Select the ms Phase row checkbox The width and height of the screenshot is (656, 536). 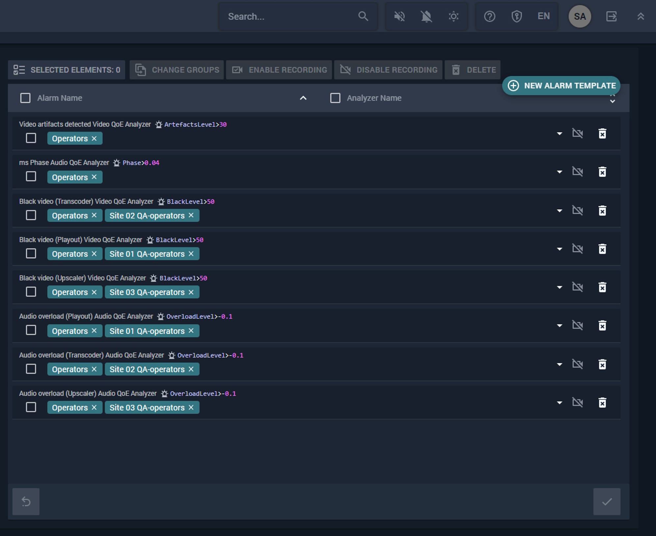click(x=31, y=177)
